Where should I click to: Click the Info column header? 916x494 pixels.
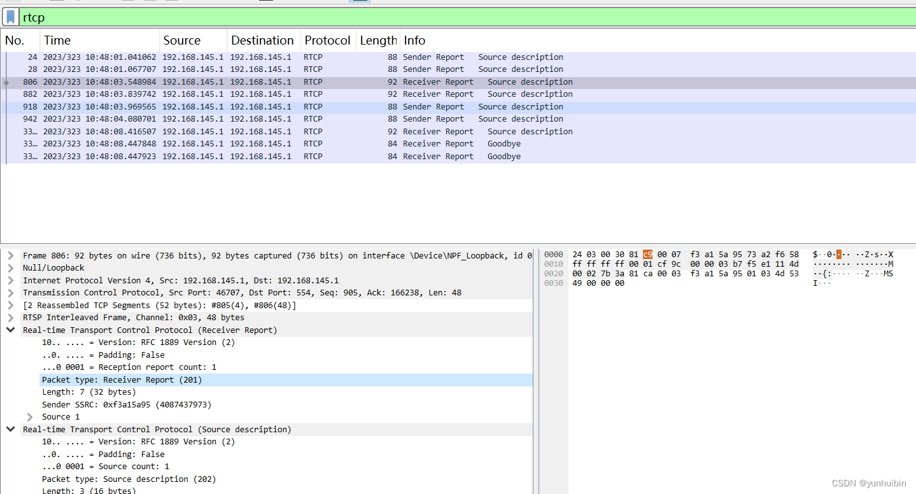pyautogui.click(x=658, y=40)
